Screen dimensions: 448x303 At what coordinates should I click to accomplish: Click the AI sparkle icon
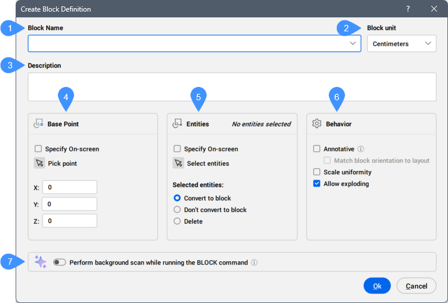(x=41, y=262)
